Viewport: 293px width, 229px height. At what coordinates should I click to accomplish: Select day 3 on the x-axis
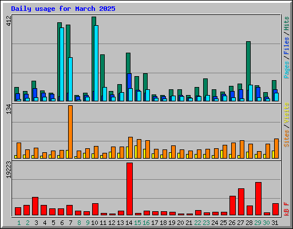coord(36,223)
